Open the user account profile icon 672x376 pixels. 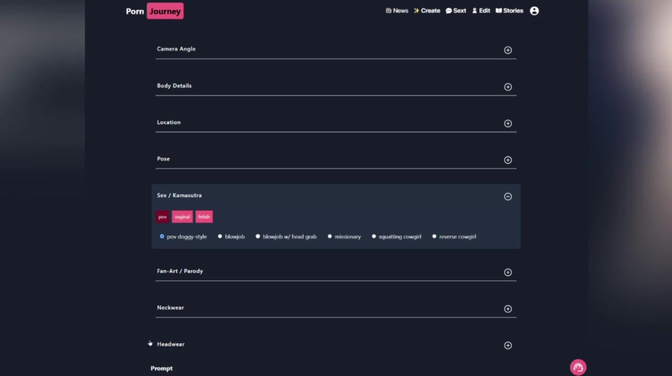point(534,11)
